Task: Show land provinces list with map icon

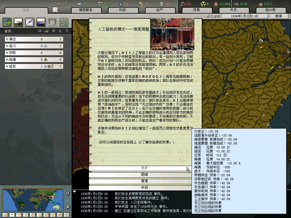Action: 7,22
